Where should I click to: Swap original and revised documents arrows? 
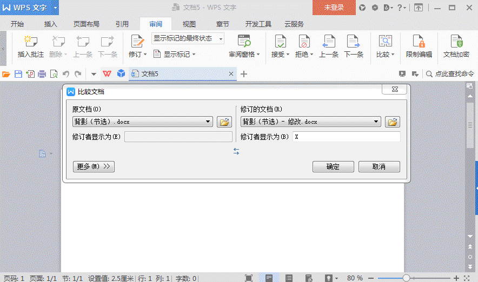[236, 151]
